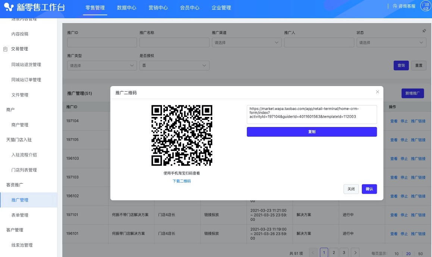Set 每页显示 to 10

tap(397, 254)
